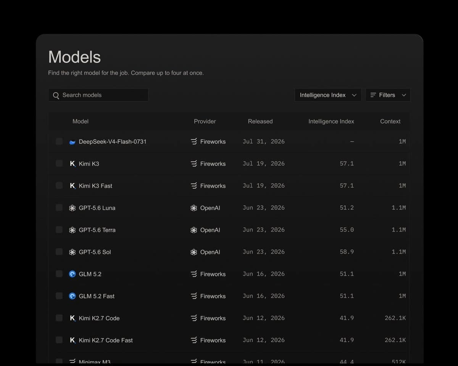Click OpenAI provider icon in GPT-5.6 Luna row

[x=194, y=208]
